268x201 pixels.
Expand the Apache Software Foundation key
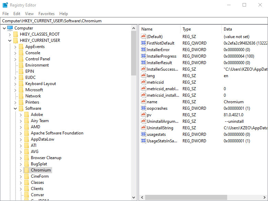coord(21,133)
